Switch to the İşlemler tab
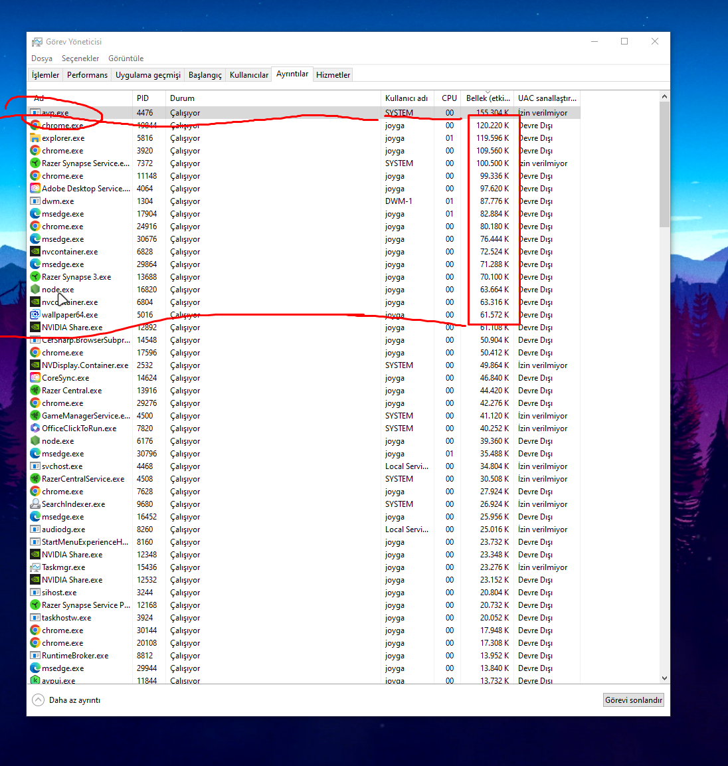 click(x=45, y=75)
